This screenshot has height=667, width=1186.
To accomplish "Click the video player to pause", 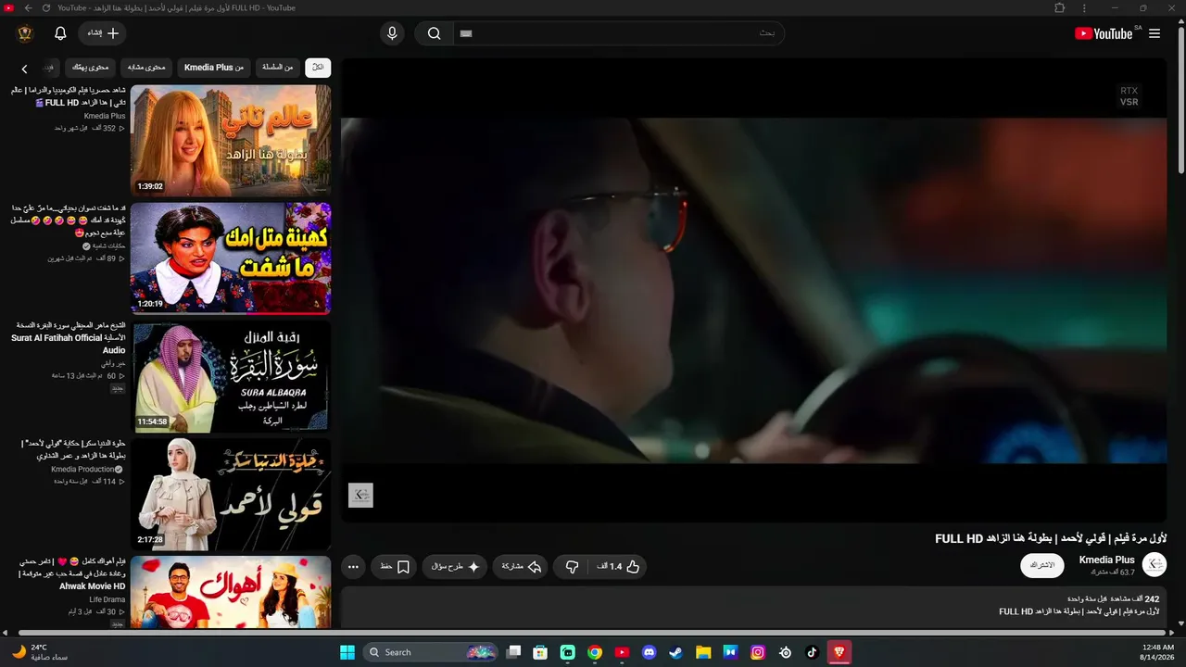I will tap(753, 289).
